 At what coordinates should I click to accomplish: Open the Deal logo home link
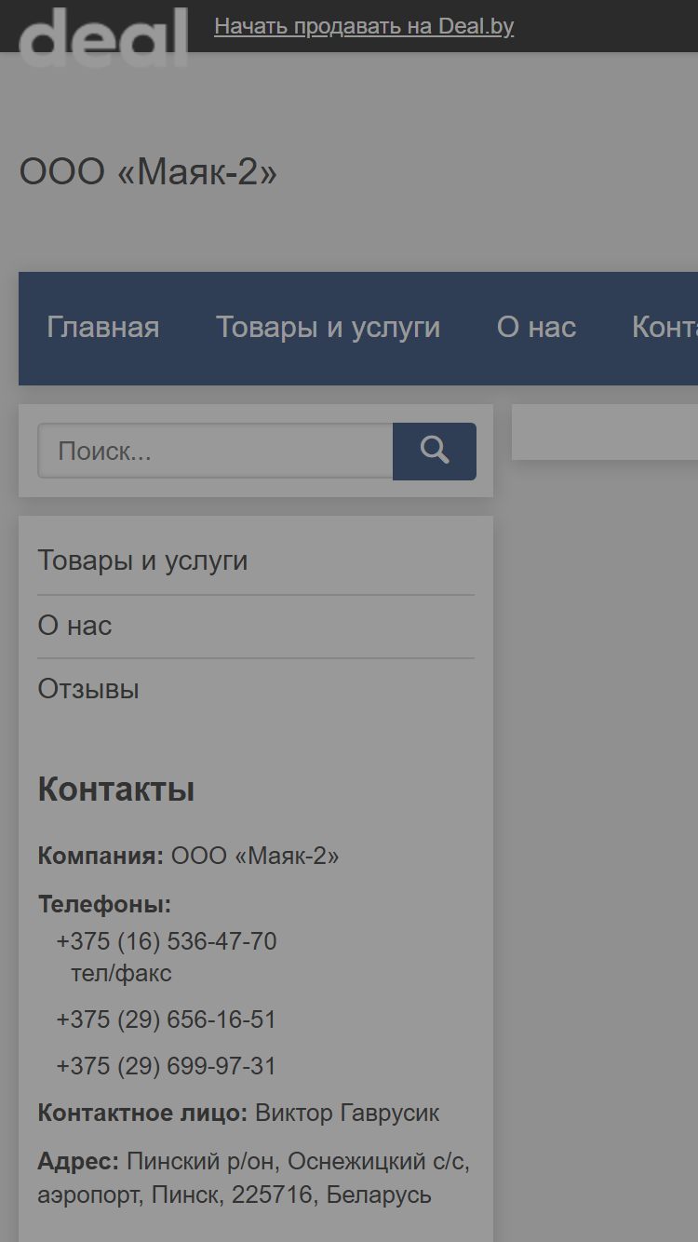(x=103, y=36)
